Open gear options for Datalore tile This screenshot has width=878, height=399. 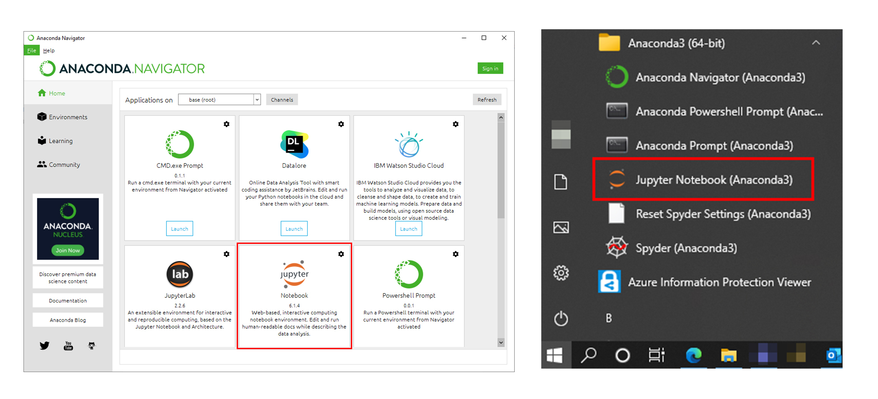coord(341,124)
